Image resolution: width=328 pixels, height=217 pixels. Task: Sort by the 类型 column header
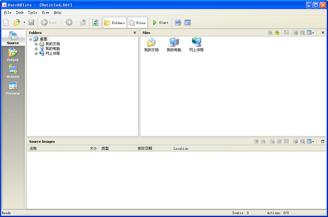pos(117,148)
